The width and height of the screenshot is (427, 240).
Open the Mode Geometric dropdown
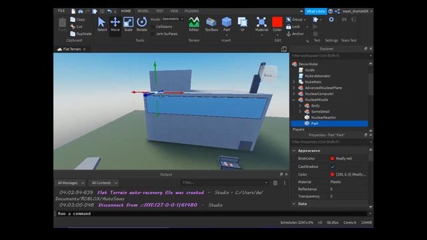pyautogui.click(x=173, y=19)
